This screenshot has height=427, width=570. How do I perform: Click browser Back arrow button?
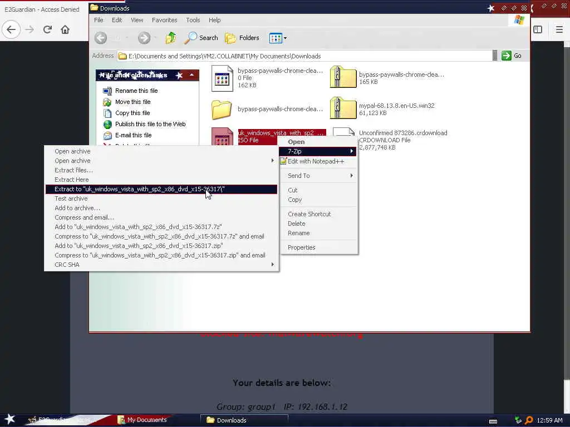point(11,29)
